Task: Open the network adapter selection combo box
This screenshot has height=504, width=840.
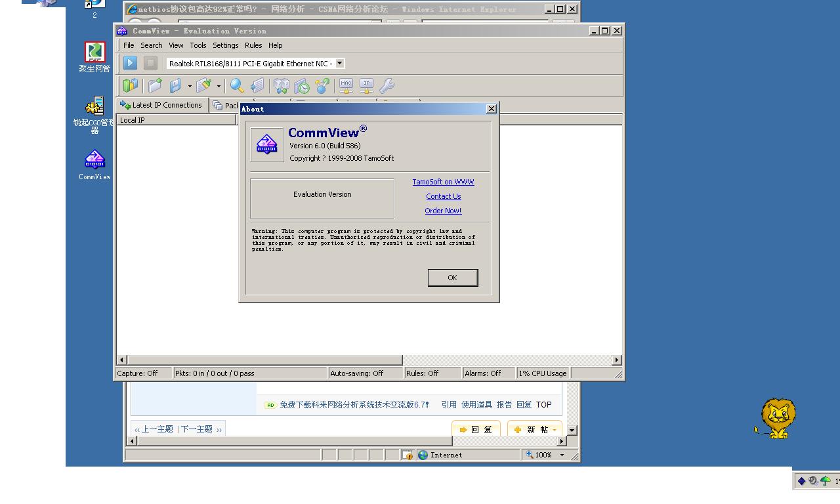Action: 339,63
